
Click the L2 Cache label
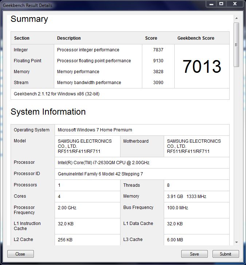[23, 240]
